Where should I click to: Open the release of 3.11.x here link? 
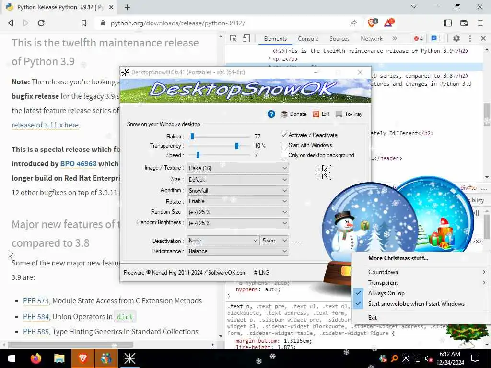click(46, 125)
